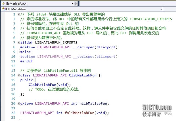Click the public: access specifier
Viewport: 176px width, 121px height.
tap(27, 80)
